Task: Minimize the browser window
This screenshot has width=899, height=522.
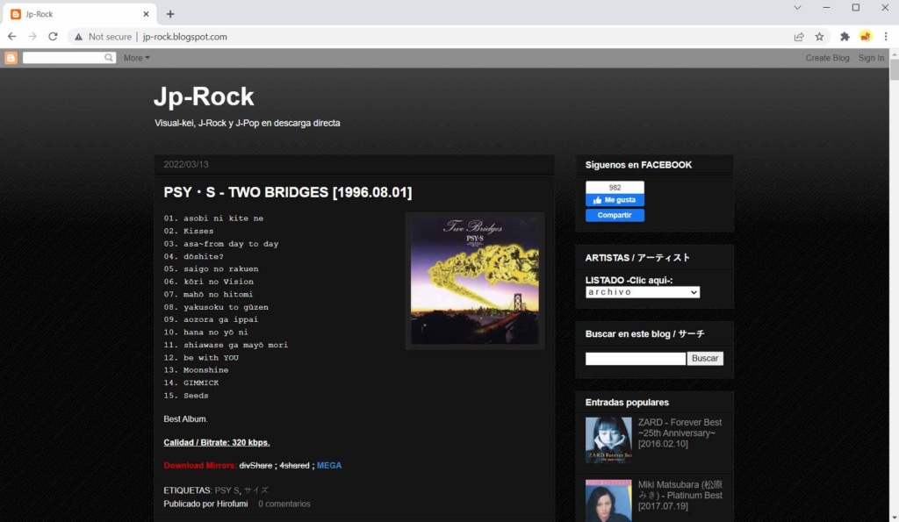Action: pyautogui.click(x=826, y=7)
